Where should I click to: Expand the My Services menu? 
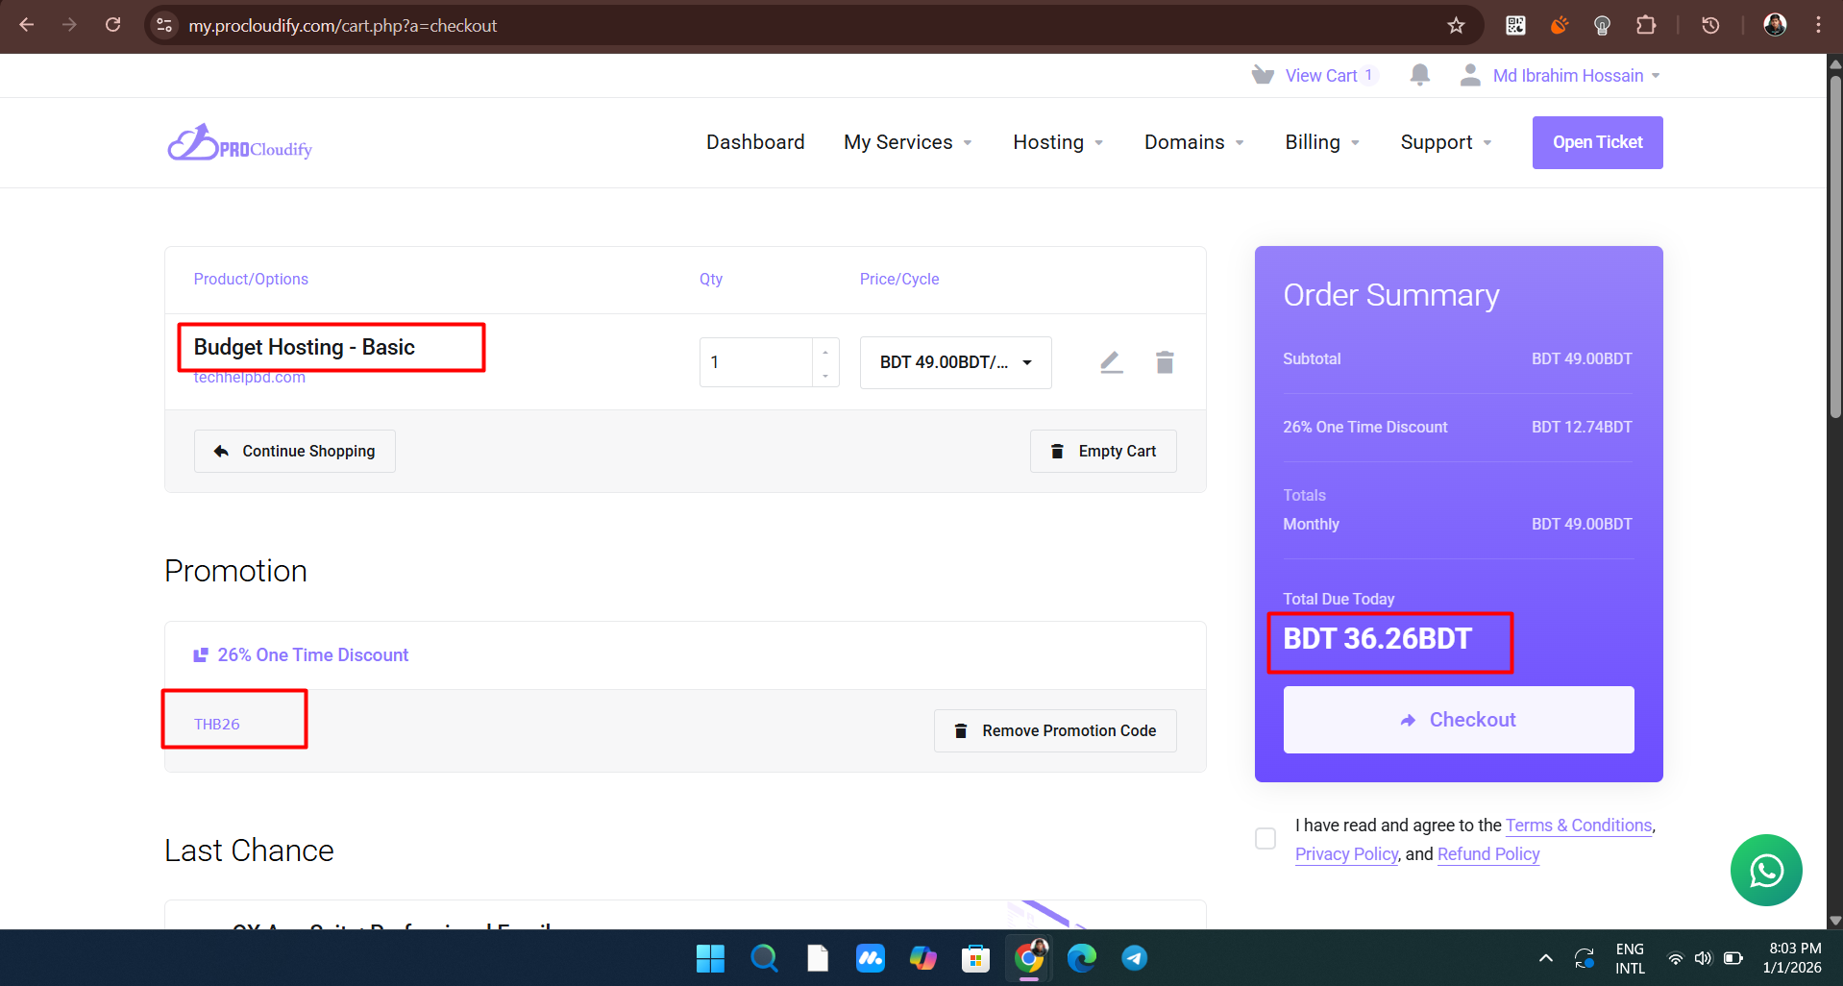[x=907, y=142]
